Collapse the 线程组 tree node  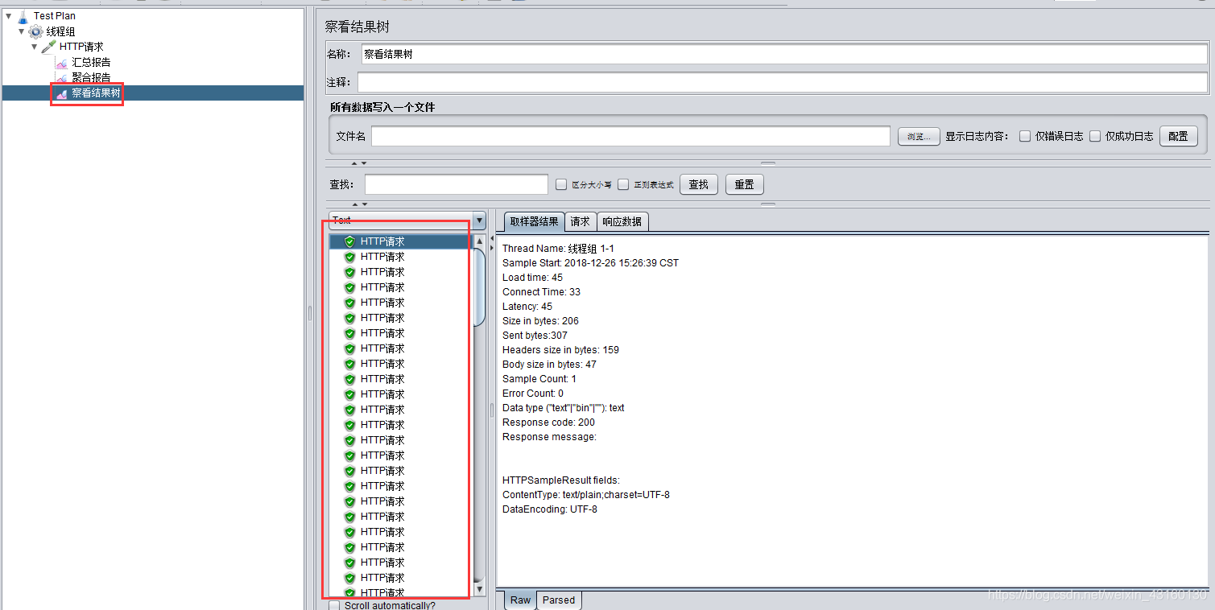(x=22, y=31)
